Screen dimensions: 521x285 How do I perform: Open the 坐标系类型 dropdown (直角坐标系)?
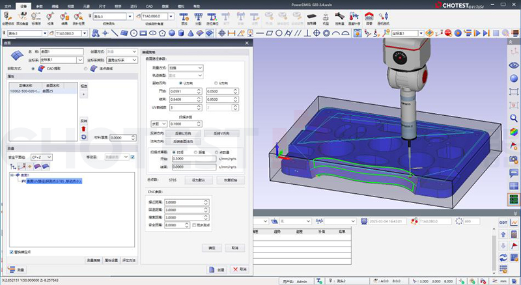(x=122, y=60)
